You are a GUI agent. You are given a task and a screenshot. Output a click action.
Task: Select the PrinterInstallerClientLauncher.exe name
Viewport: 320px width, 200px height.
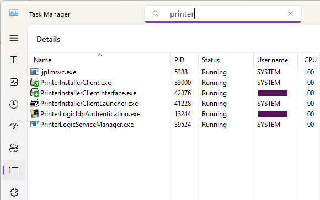click(x=89, y=104)
